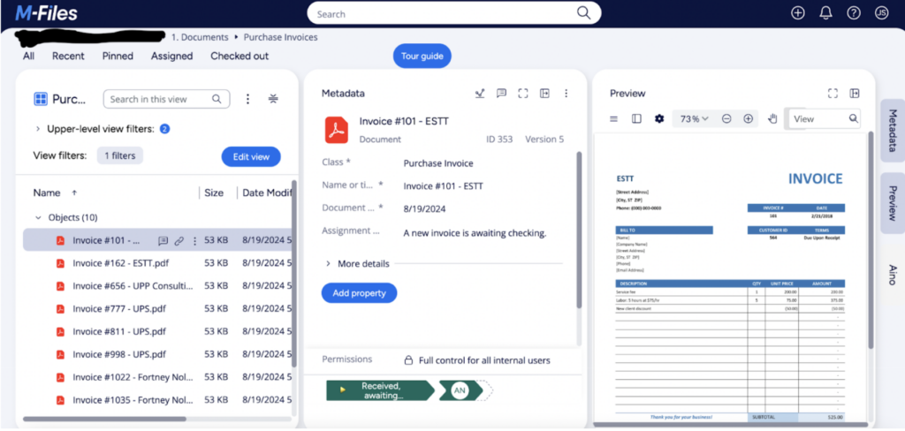Click the search magnifier in the top bar
Screen dimensions: 905x431
(583, 13)
